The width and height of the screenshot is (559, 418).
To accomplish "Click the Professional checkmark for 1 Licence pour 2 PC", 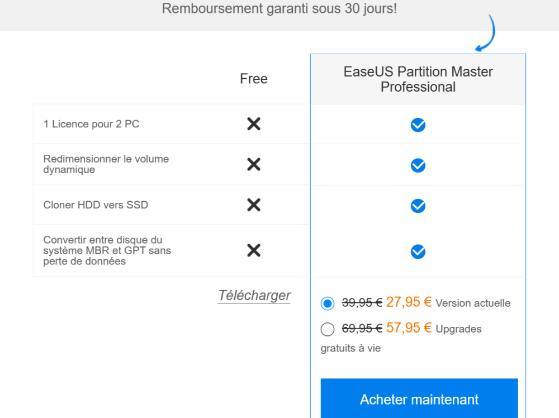I will 418,125.
